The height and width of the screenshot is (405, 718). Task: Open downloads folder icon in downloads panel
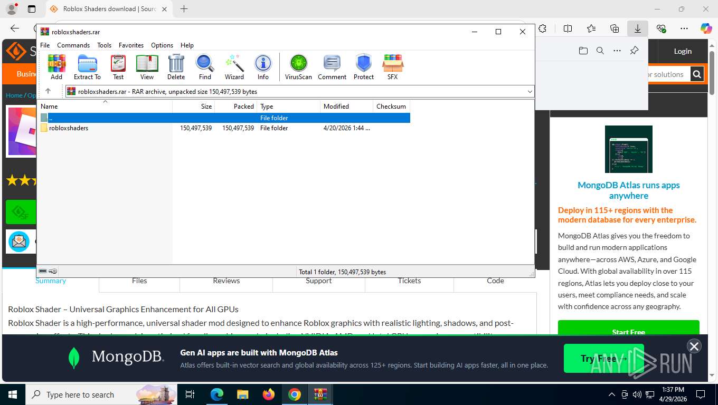(583, 51)
